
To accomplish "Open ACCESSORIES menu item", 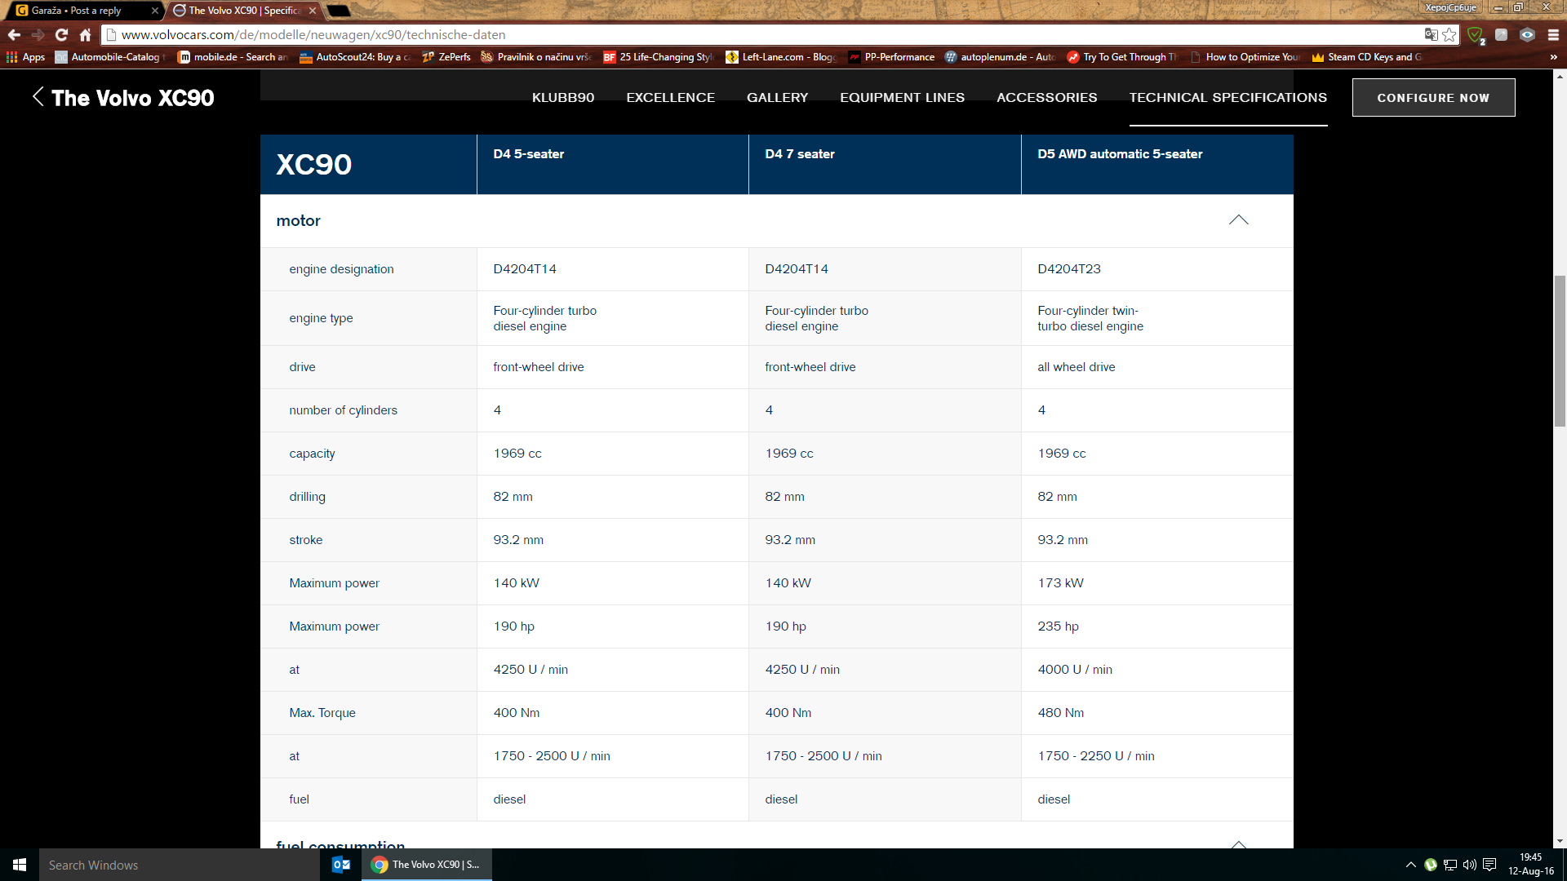I will 1046,98.
